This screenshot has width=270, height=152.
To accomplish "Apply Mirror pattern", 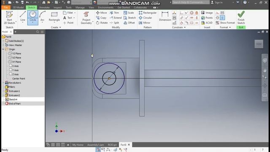I will 144,23.
